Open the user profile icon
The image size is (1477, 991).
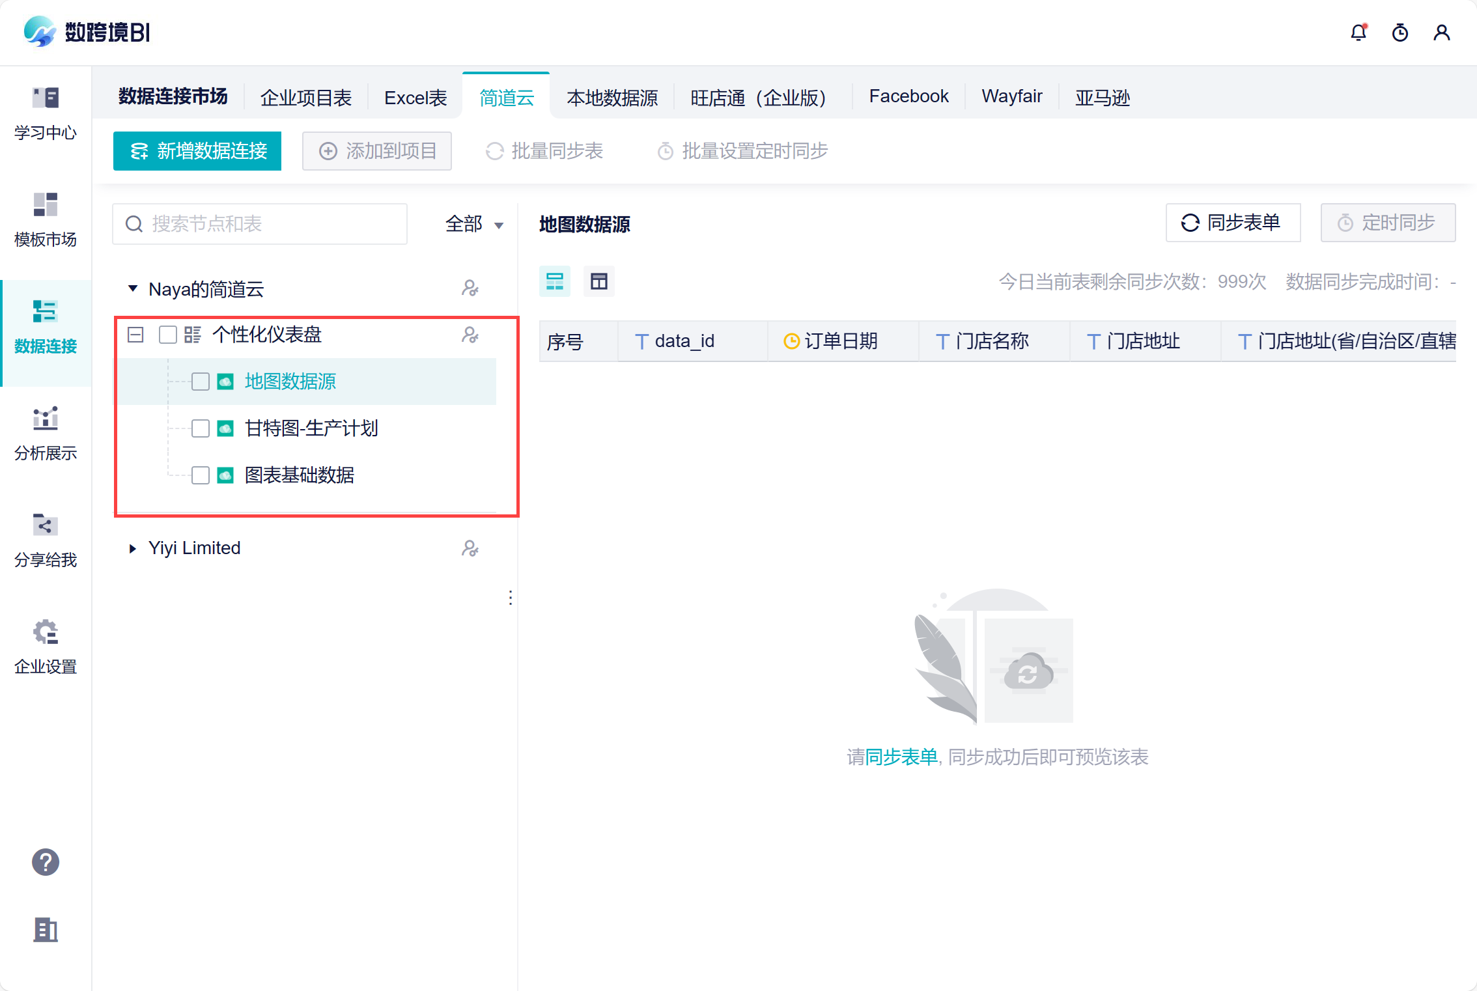tap(1441, 33)
